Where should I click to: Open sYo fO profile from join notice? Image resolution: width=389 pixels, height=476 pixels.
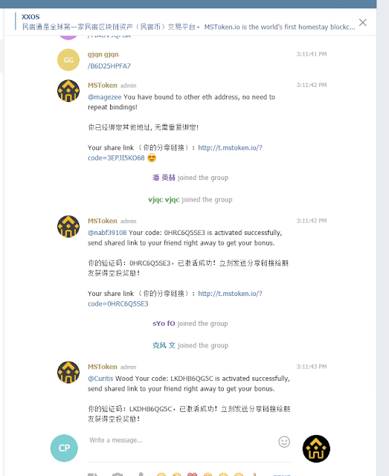click(x=164, y=324)
